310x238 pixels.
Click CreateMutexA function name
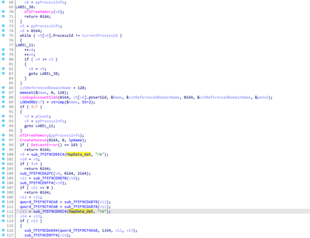tap(33, 140)
